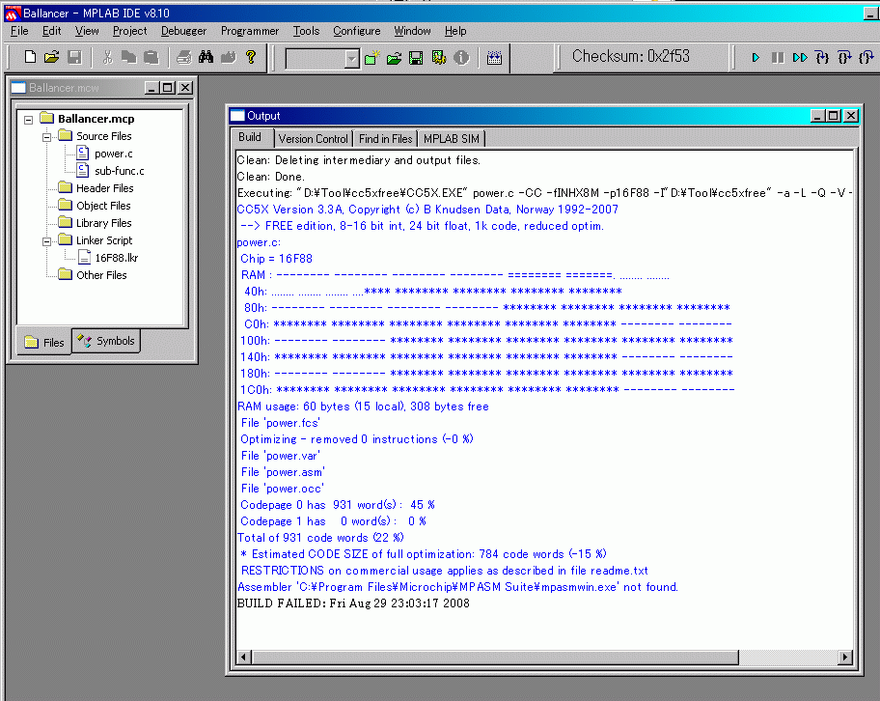Viewport: 880px width, 701px height.
Task: Select the Build tab in Output
Action: pyautogui.click(x=250, y=138)
